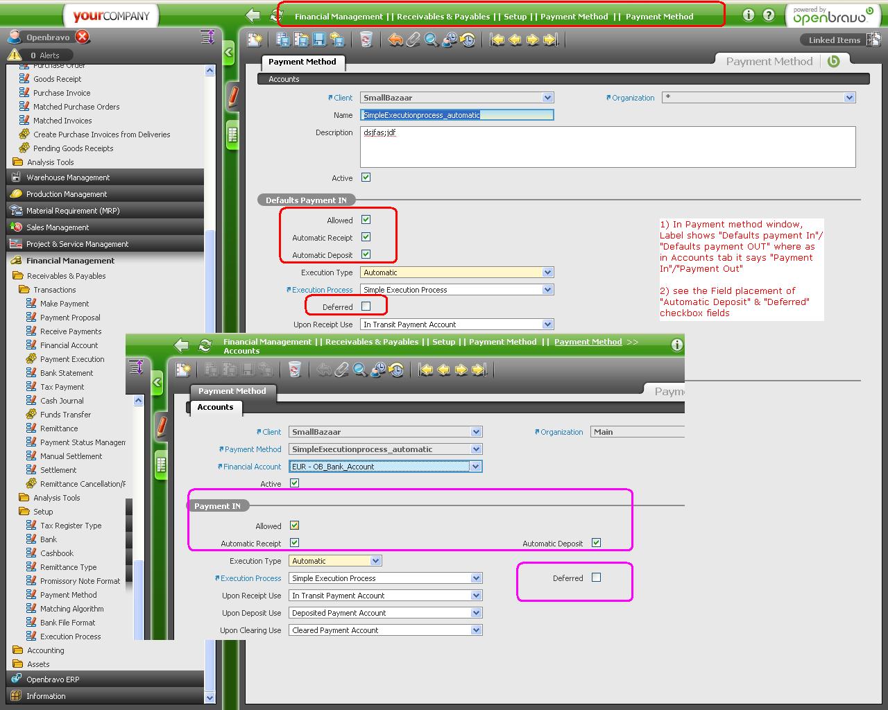Enable Deferred checkbox below Execution Process
The height and width of the screenshot is (710, 888).
click(366, 306)
